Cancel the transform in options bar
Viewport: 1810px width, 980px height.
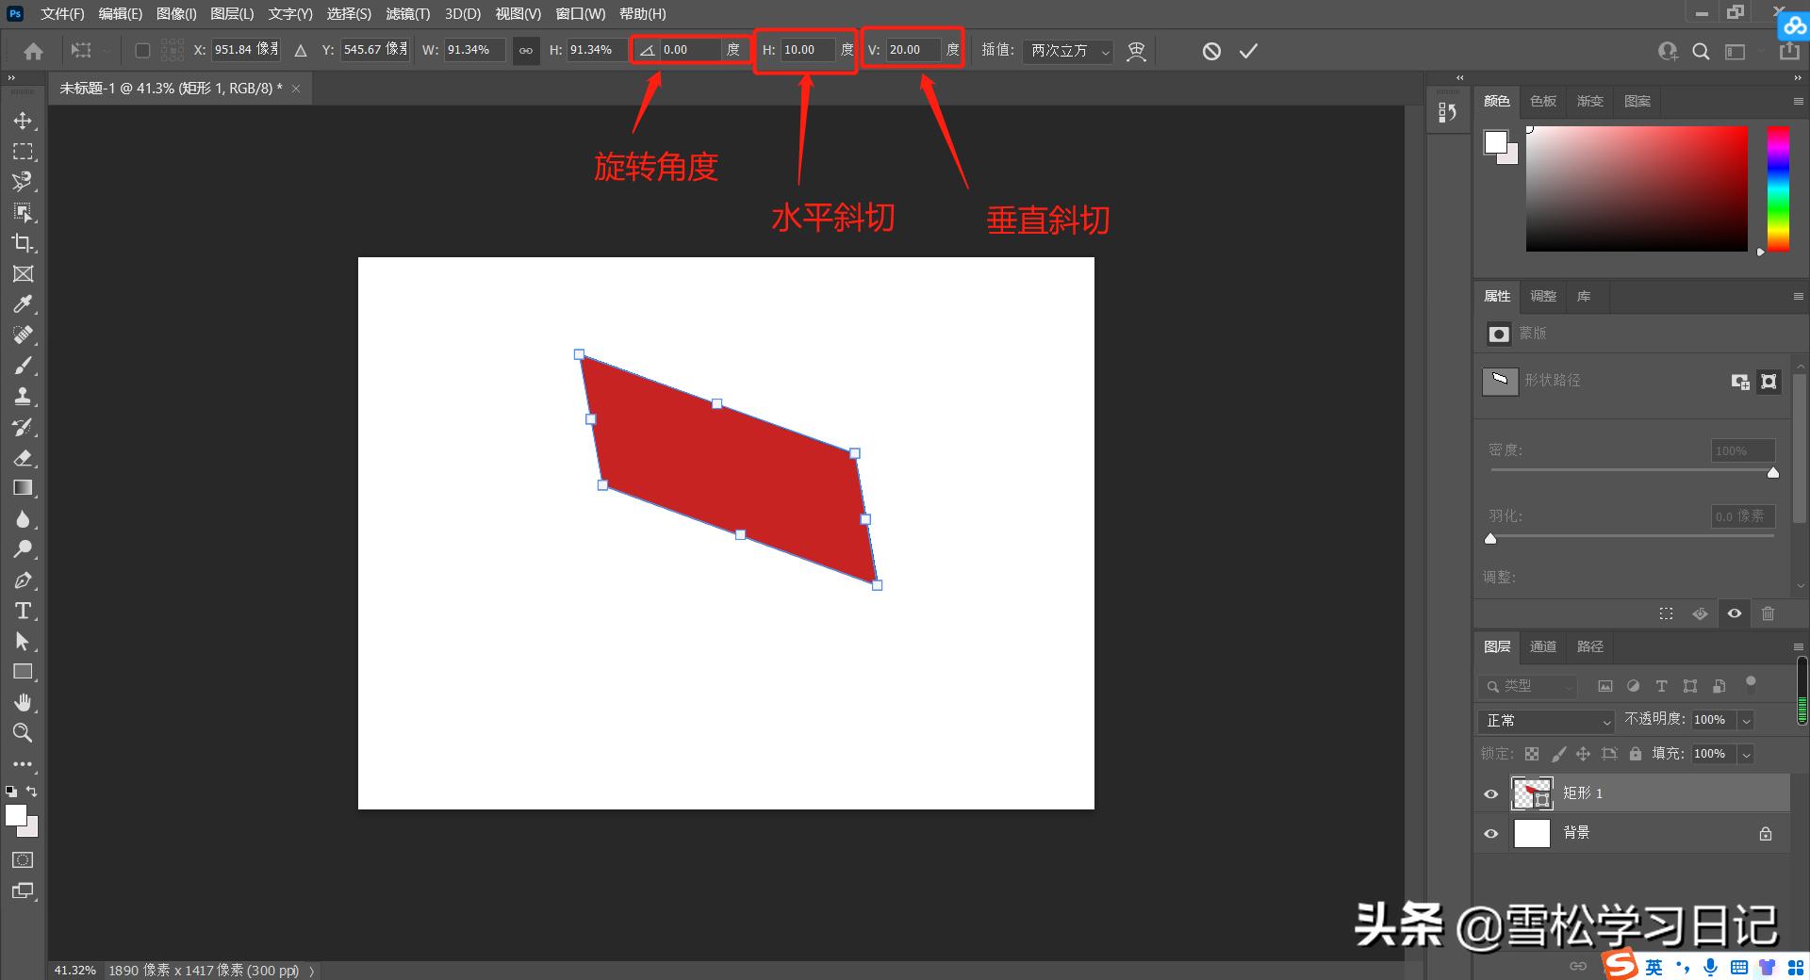(x=1211, y=51)
